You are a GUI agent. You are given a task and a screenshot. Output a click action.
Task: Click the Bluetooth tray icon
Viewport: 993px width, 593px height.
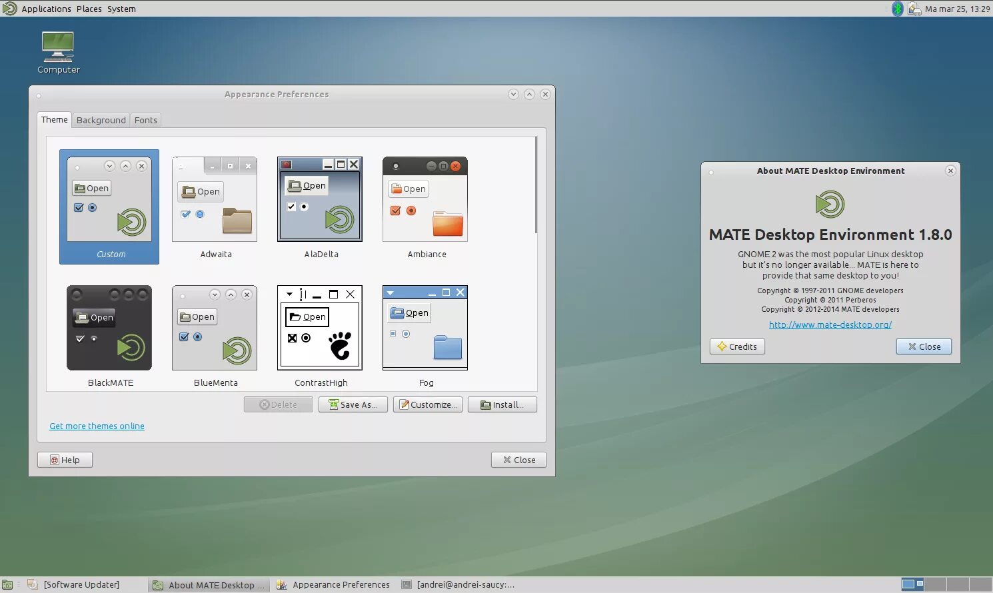(898, 9)
